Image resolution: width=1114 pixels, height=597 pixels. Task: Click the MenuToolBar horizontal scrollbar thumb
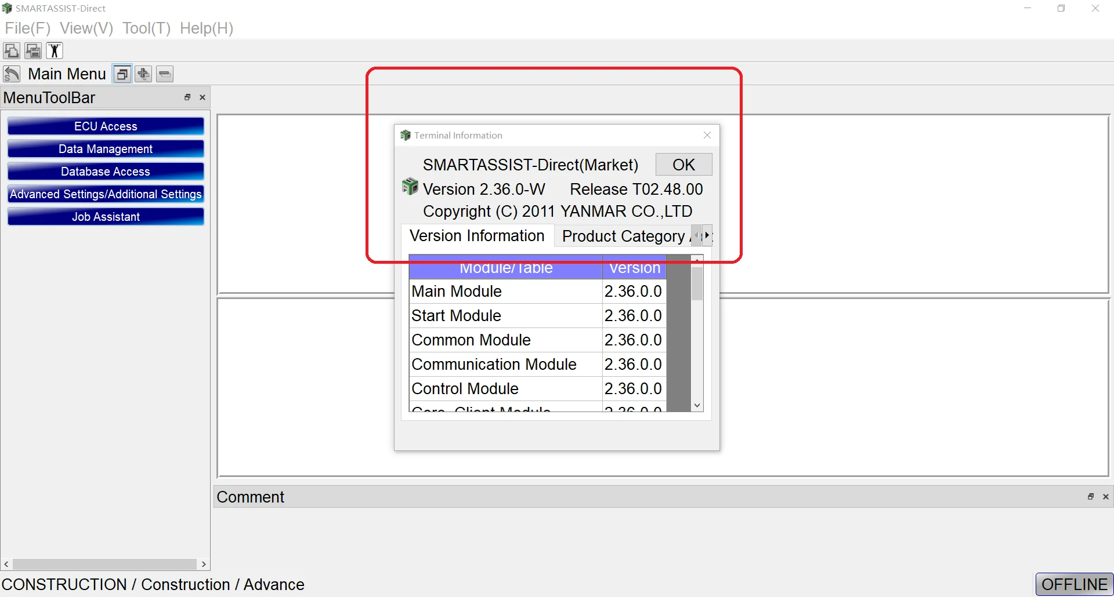[104, 564]
